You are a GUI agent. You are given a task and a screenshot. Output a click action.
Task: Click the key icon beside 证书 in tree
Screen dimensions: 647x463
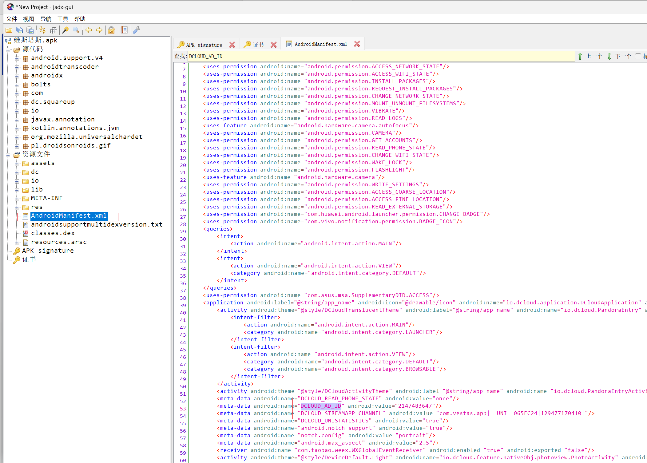17,260
